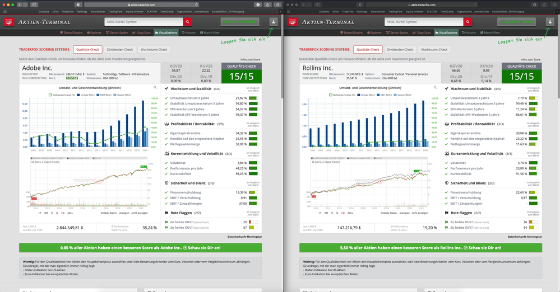Open Macro-View menu in Rollins window

click(490, 32)
